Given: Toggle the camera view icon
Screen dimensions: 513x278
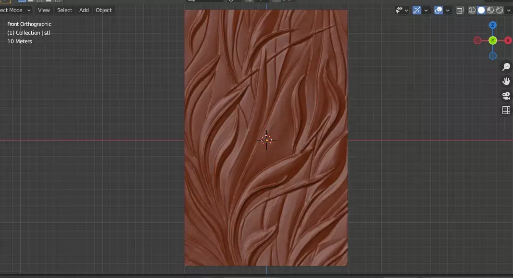Looking at the screenshot, I should click(x=506, y=96).
